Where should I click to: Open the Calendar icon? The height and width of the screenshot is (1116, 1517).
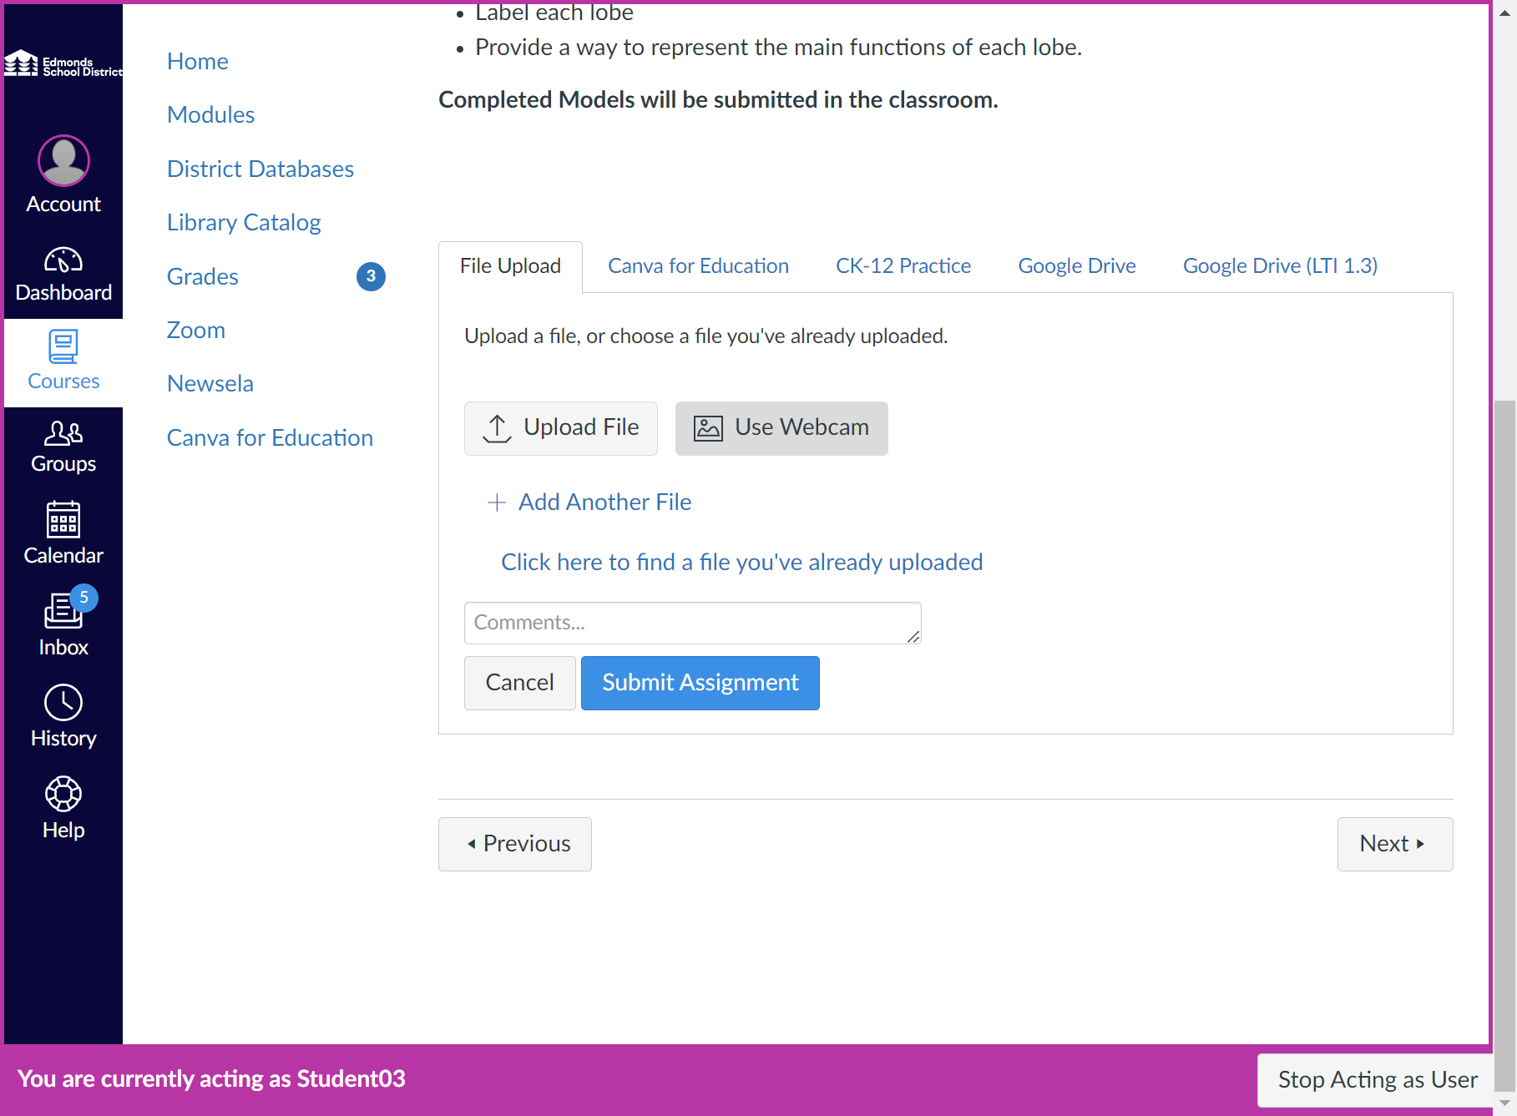coord(63,519)
